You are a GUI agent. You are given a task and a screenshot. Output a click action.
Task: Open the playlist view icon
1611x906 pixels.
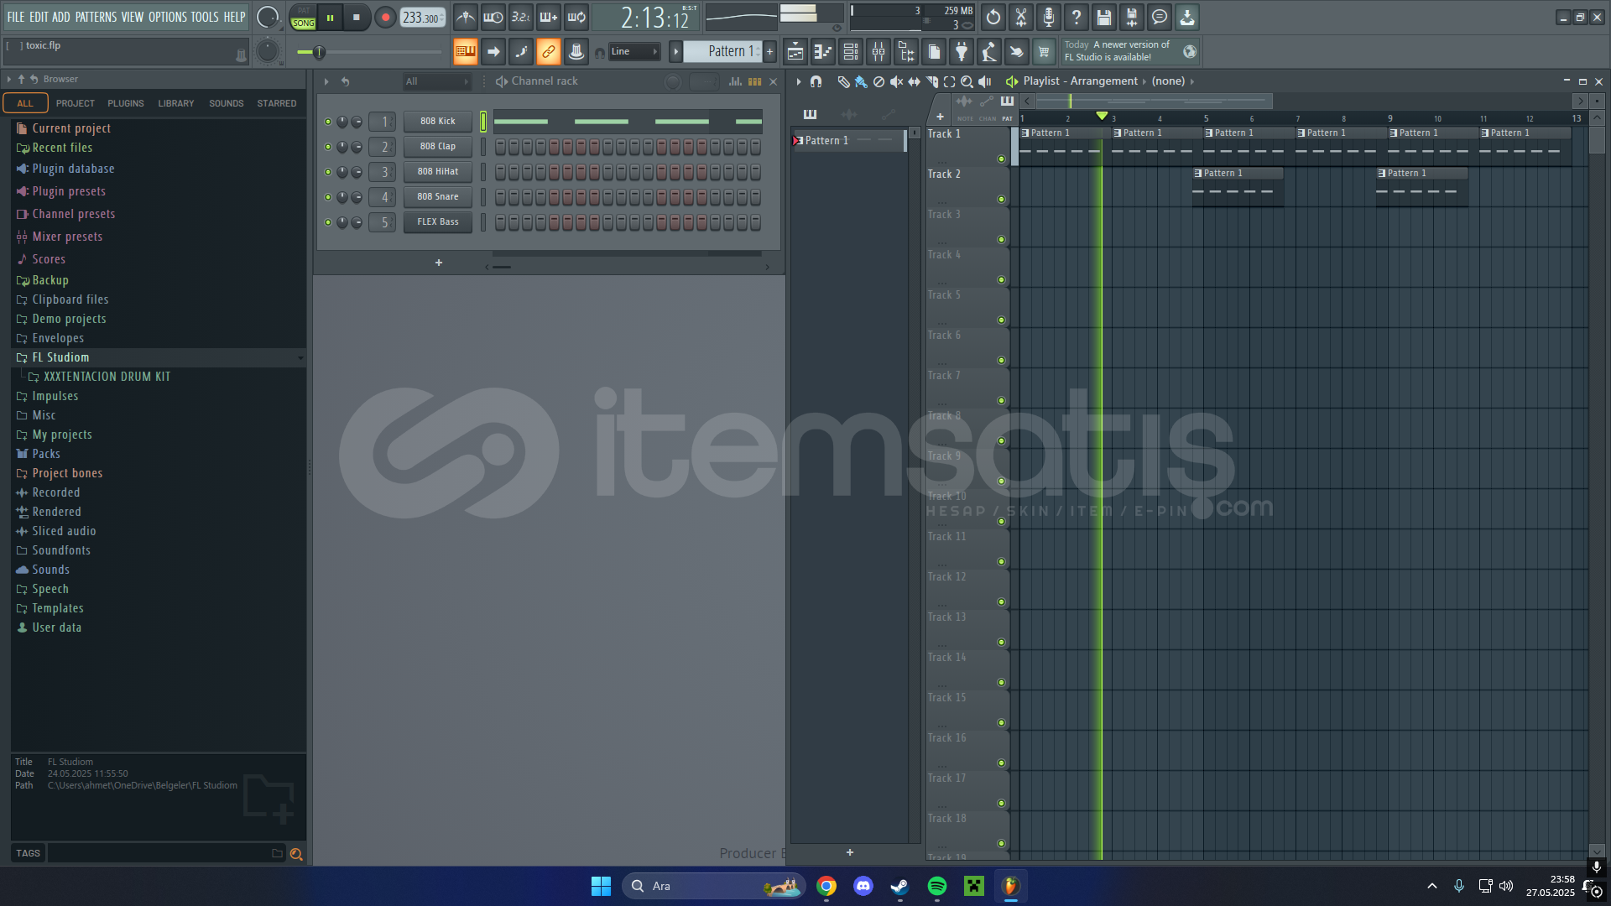pos(795,52)
